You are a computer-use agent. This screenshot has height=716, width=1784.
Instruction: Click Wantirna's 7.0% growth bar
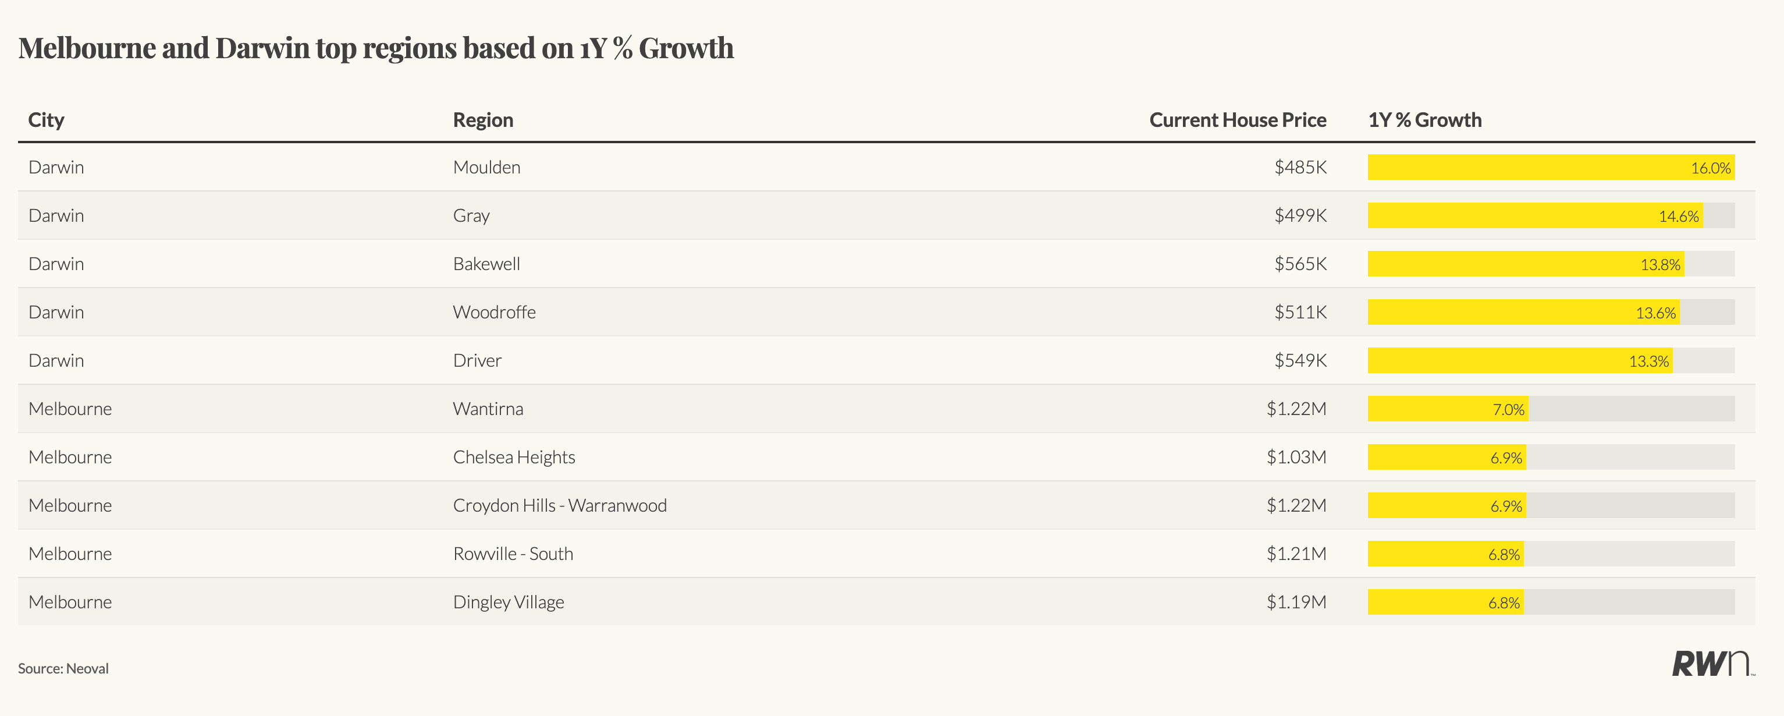click(1448, 409)
